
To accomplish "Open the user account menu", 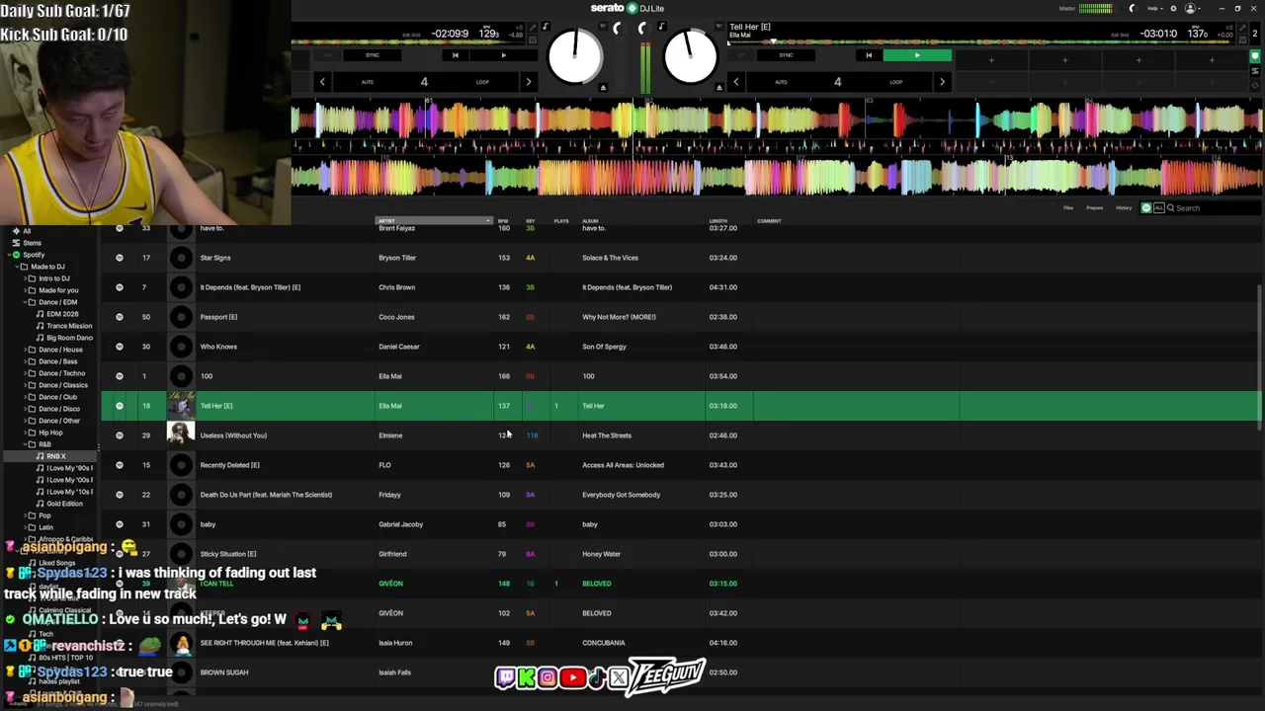I will 1193,9.
